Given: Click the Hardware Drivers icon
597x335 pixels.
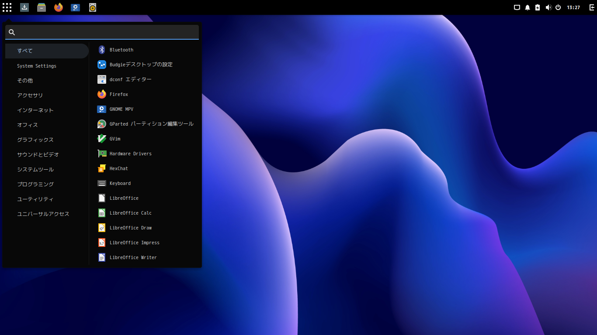Looking at the screenshot, I should 102,154.
